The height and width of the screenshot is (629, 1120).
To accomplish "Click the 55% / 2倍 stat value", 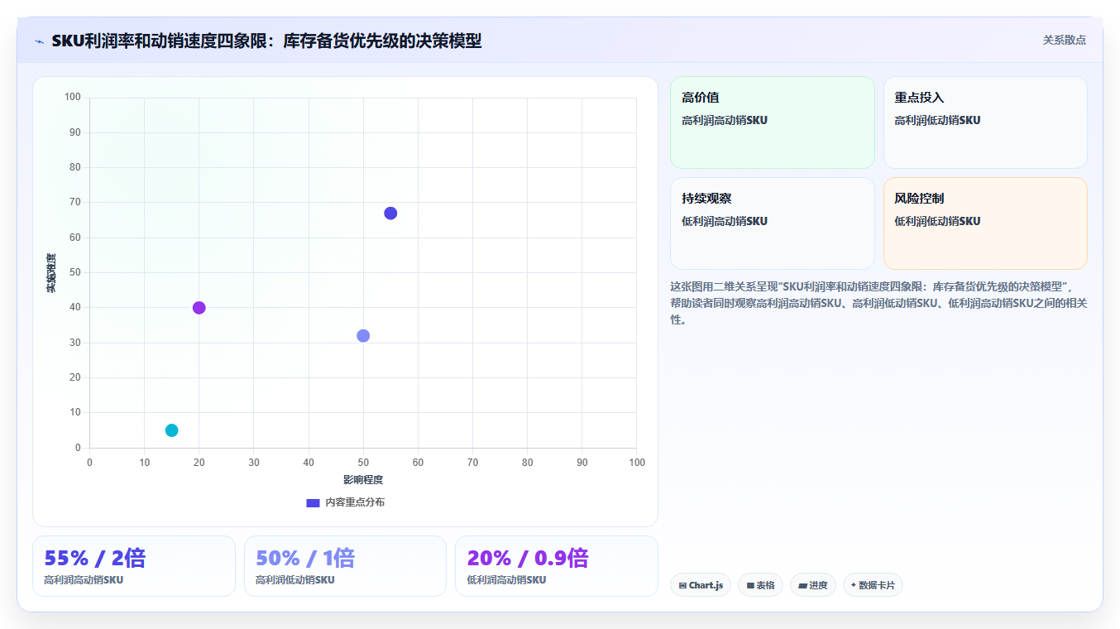I will point(94,558).
